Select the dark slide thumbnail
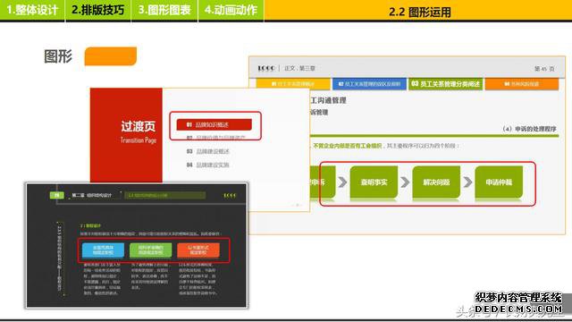 point(137,245)
